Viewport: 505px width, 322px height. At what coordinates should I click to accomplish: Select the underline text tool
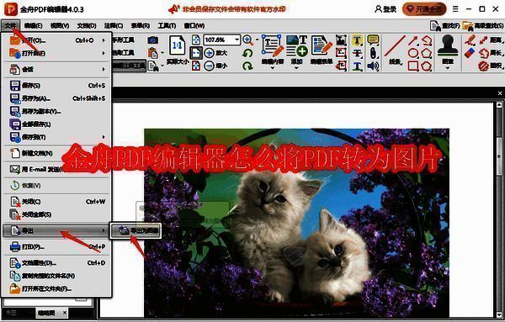tap(357, 66)
